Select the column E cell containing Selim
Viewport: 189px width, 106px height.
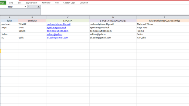(x=163, y=34)
